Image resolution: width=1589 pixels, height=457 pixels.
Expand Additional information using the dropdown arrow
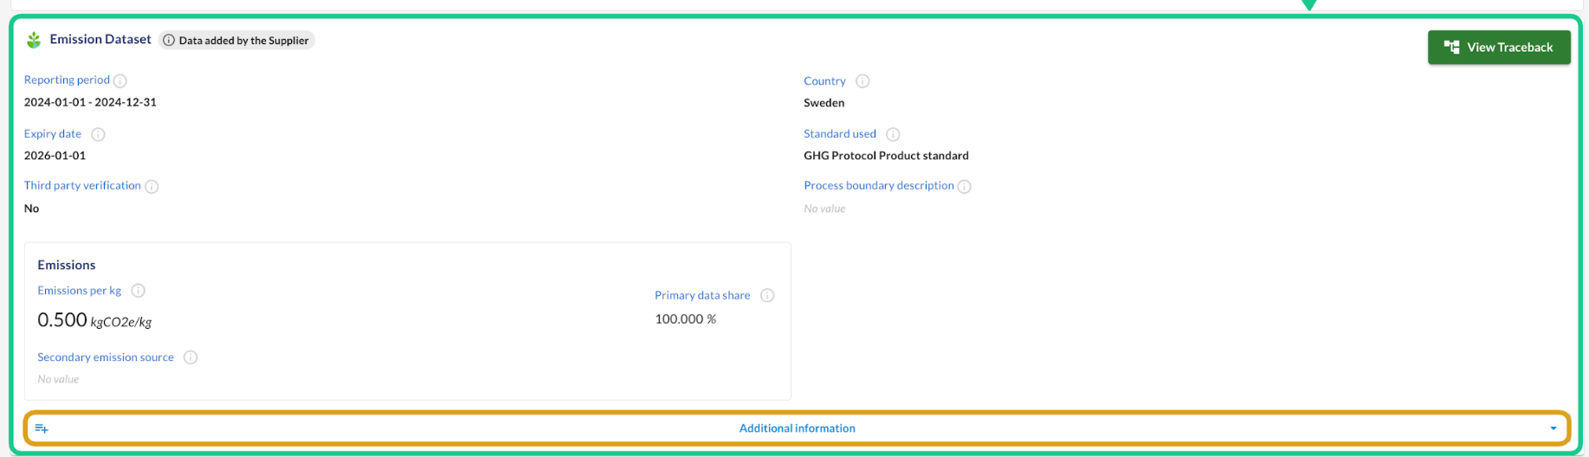pos(1553,428)
